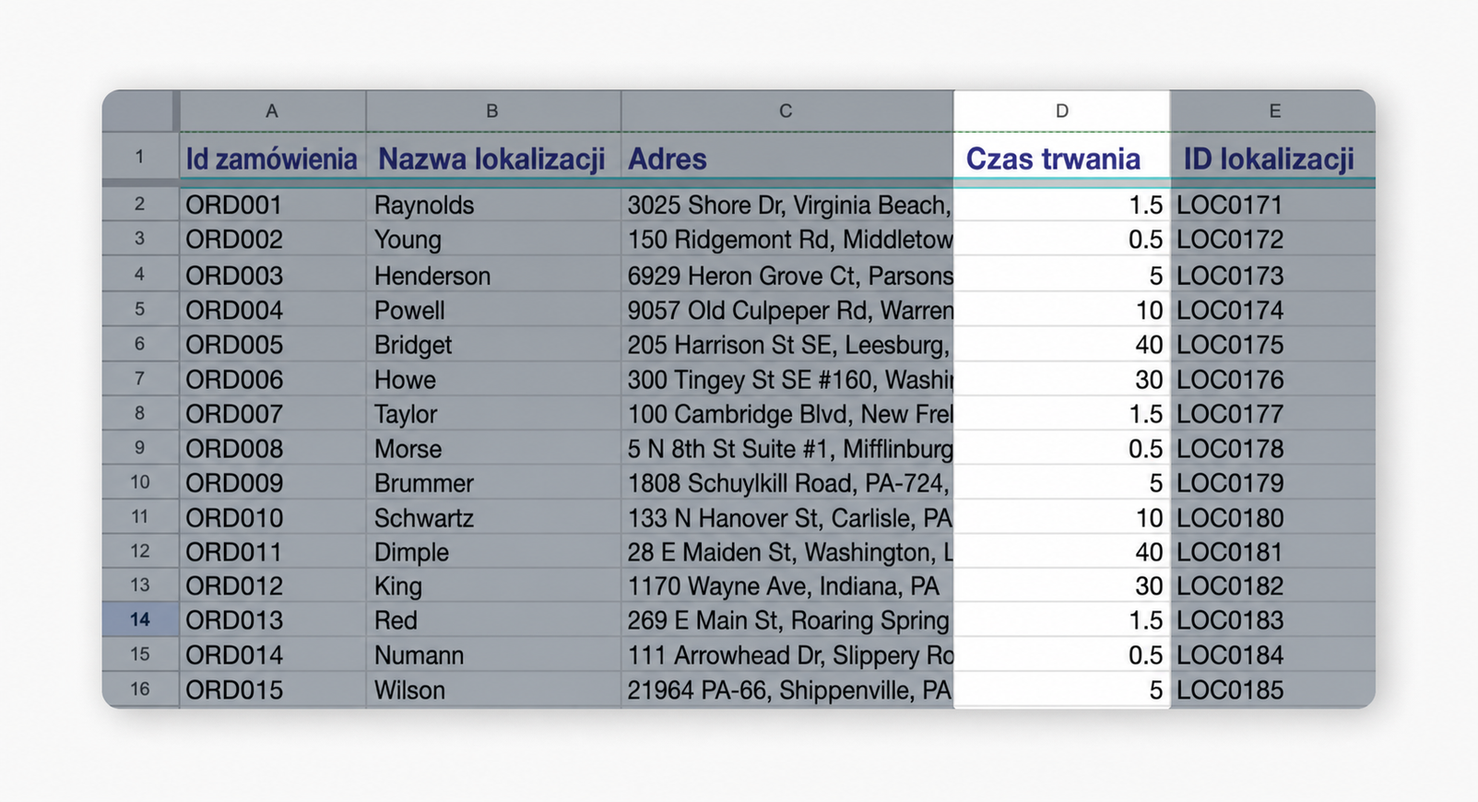Image resolution: width=1478 pixels, height=802 pixels.
Task: Click 'ID lokalizacji' header cell
Action: (x=1273, y=159)
